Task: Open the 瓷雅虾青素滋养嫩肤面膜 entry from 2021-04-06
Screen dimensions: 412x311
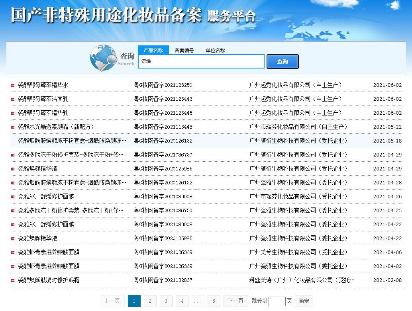Action: coord(49,252)
